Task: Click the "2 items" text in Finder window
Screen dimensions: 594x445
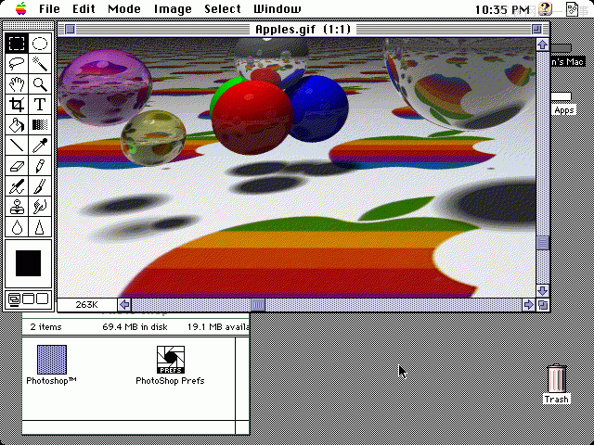Action: tap(45, 327)
